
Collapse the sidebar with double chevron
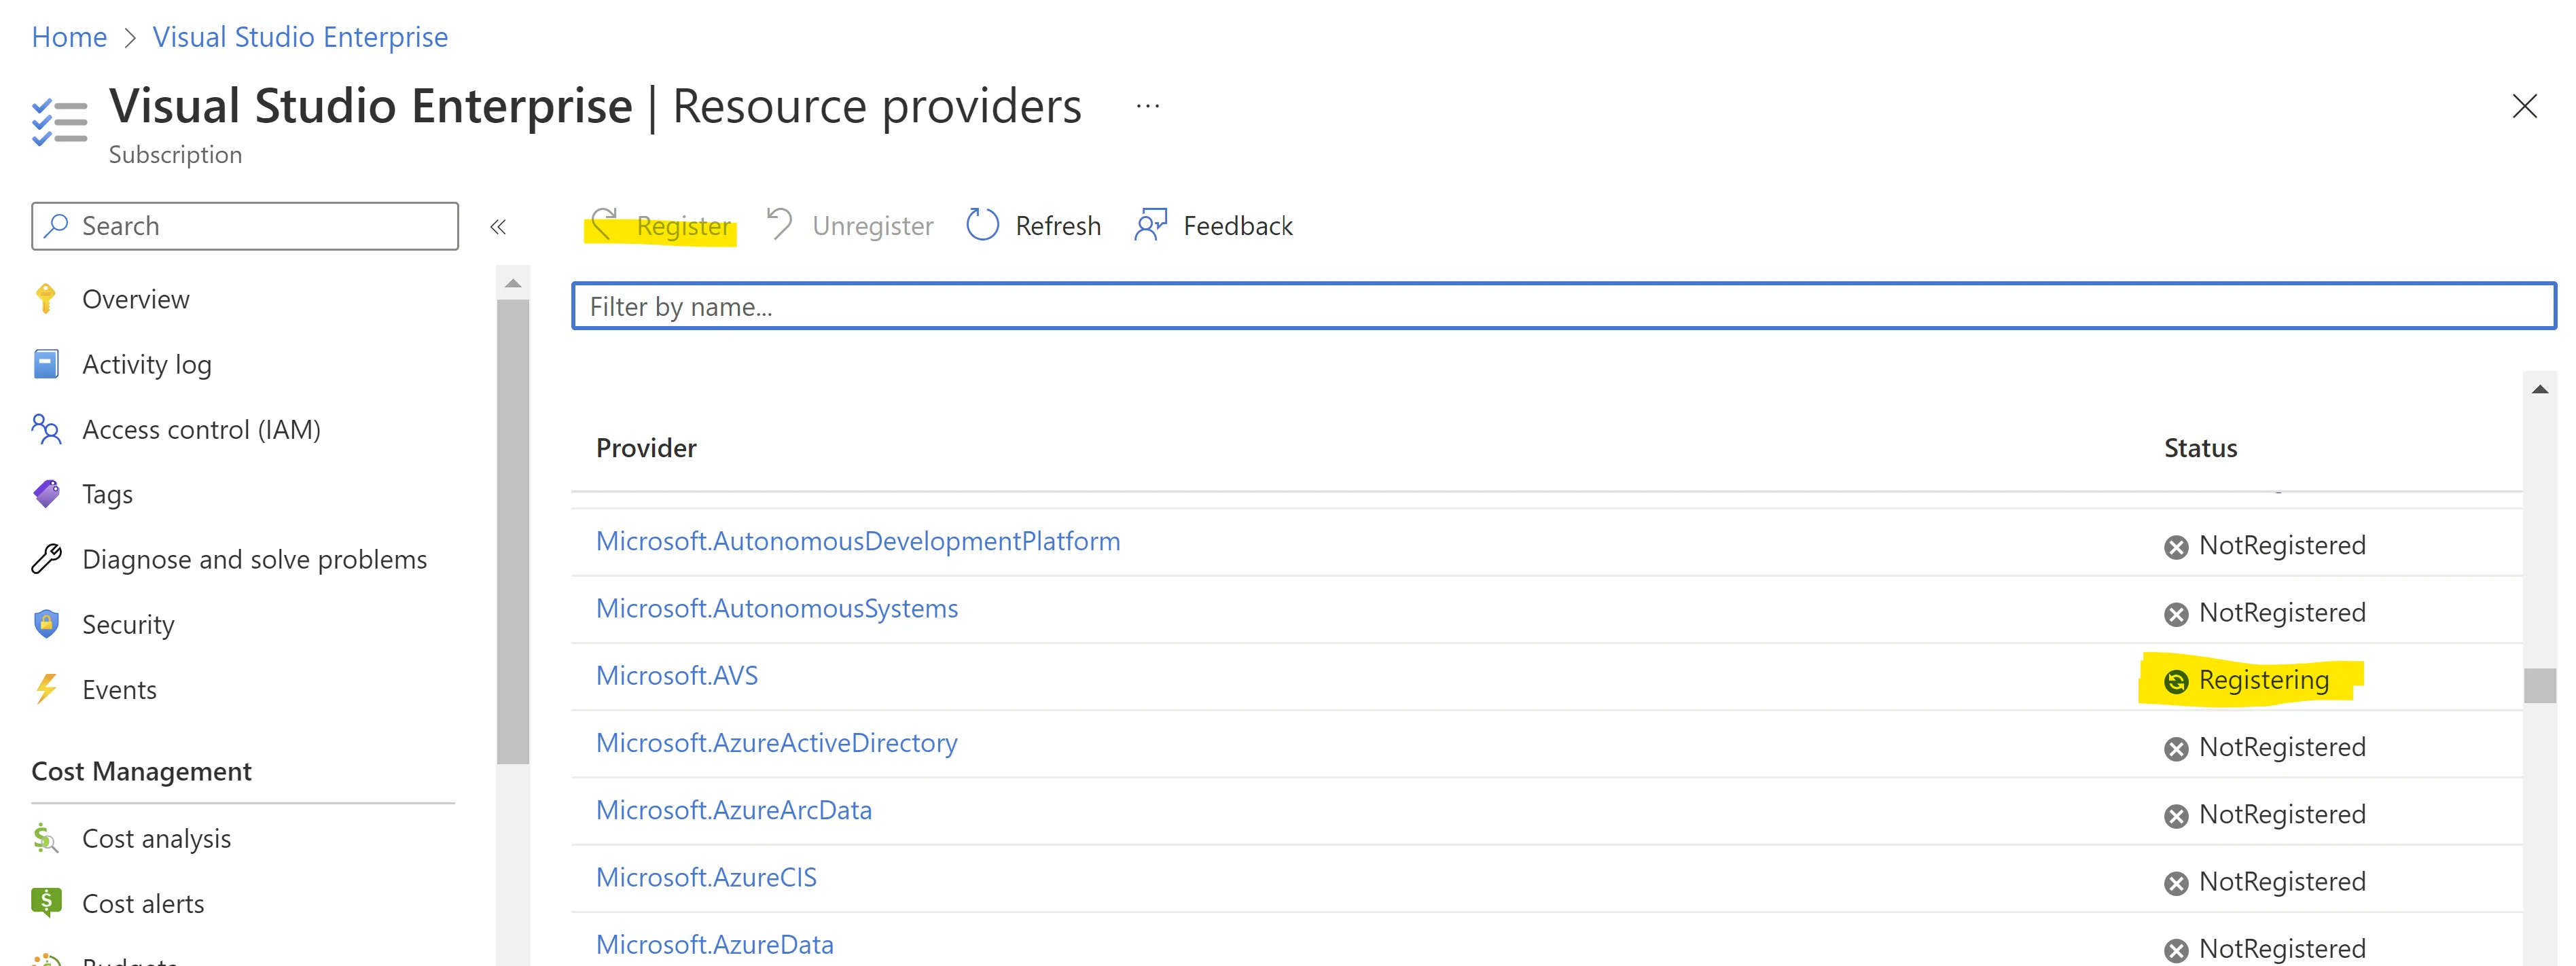coord(498,227)
